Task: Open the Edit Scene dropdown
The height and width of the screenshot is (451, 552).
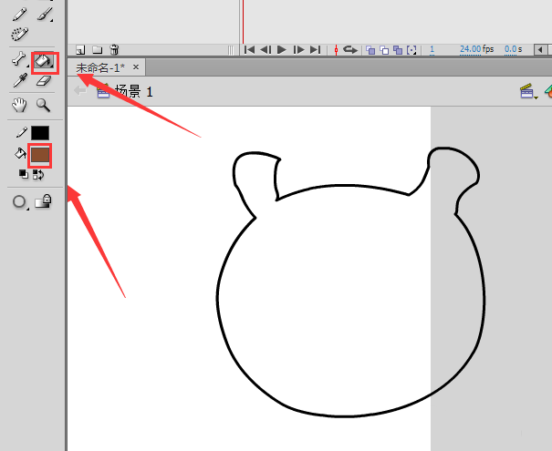Action: pos(527,91)
